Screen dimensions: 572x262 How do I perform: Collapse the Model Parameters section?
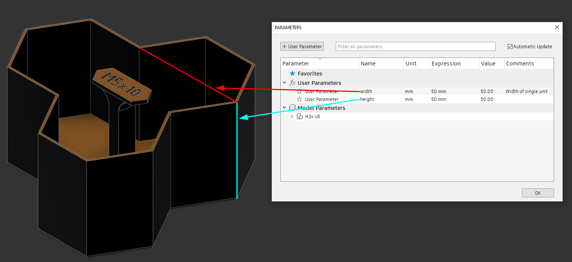284,107
